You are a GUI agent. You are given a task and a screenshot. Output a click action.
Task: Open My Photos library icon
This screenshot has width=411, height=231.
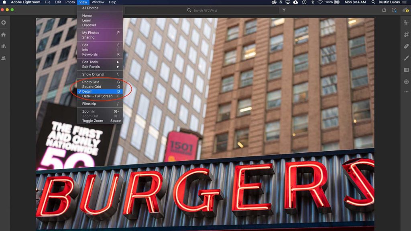point(4,47)
